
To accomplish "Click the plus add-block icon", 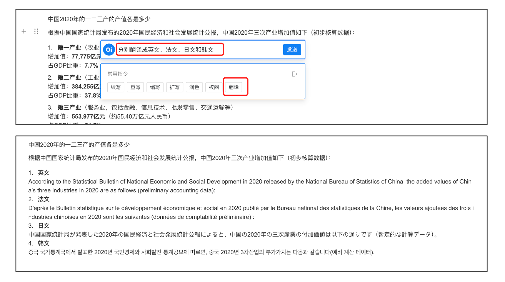I will tap(24, 32).
